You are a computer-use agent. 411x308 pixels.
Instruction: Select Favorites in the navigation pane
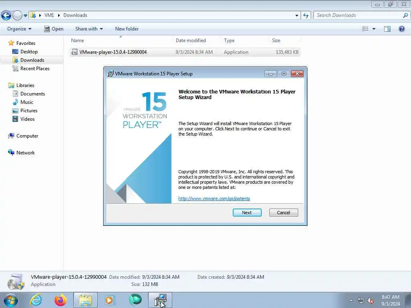point(26,43)
